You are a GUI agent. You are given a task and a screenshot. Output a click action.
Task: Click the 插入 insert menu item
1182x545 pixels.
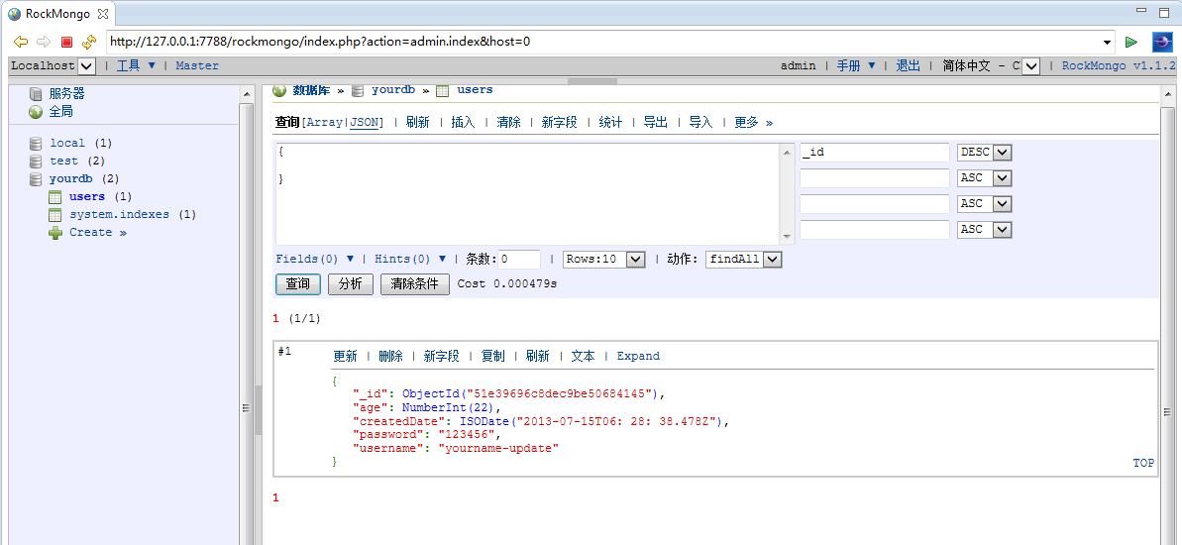point(463,123)
